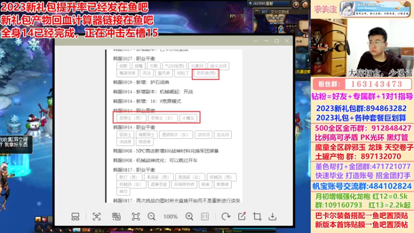Click the 小魔女 class tag

point(188,118)
